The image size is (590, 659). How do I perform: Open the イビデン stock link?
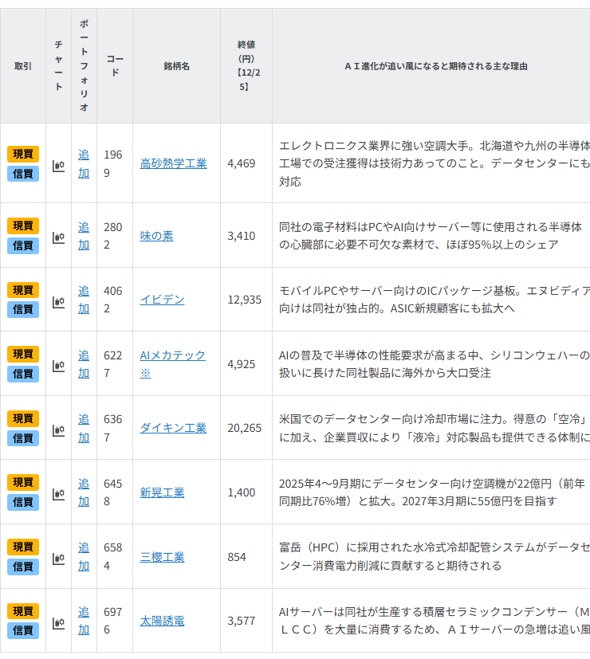[x=162, y=300]
